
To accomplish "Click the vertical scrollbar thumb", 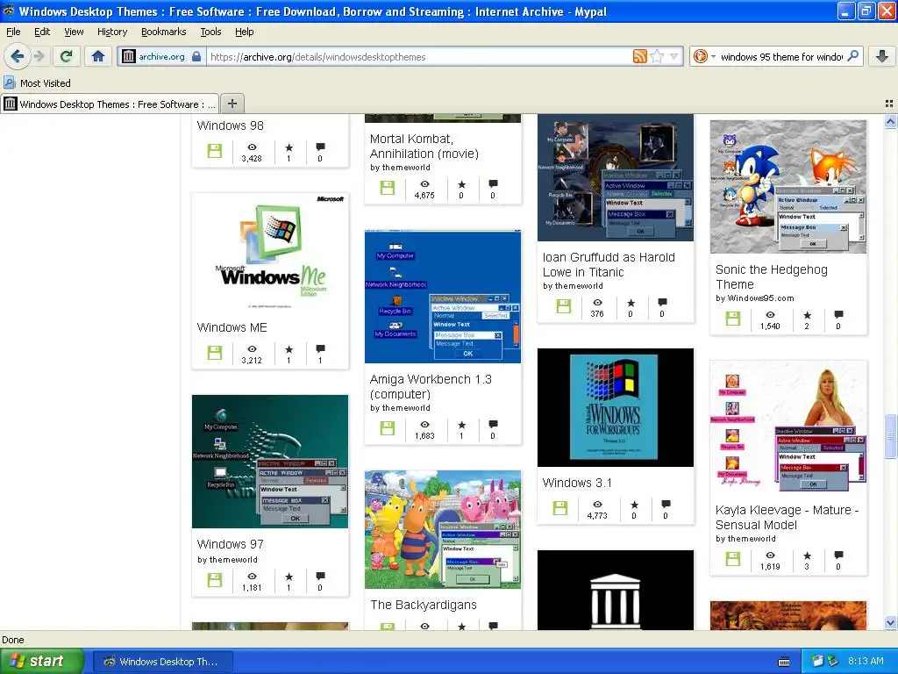I will tap(890, 436).
